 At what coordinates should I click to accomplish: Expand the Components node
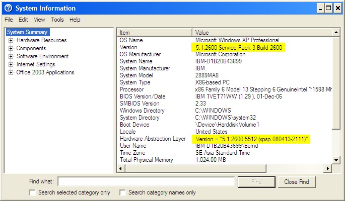(x=11, y=49)
